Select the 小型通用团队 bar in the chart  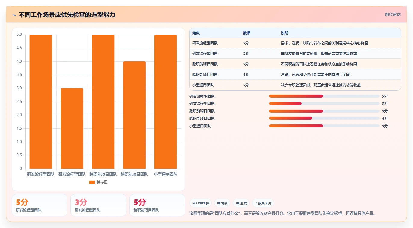pyautogui.click(x=166, y=102)
